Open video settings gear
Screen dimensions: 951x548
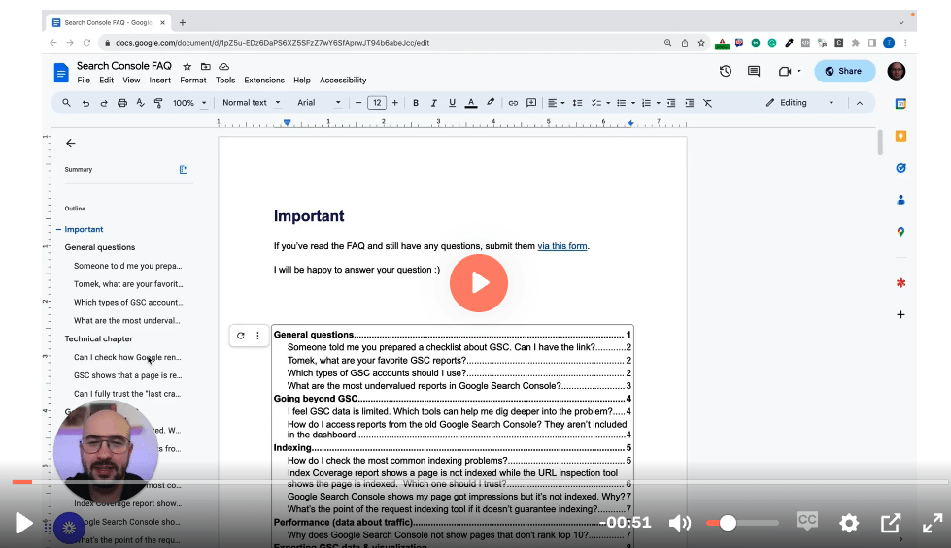click(848, 523)
